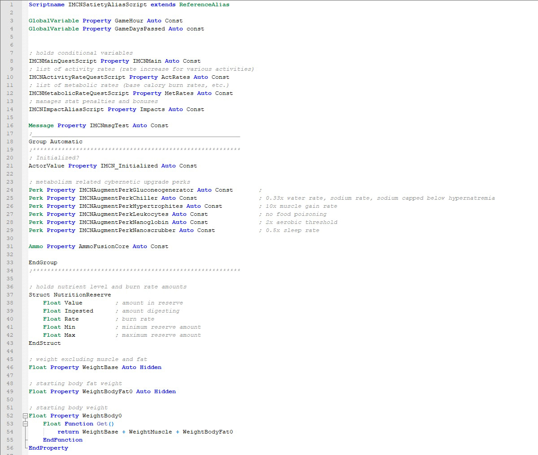The height and width of the screenshot is (455, 538).
Task: Click the 'IMCNmsgTest' message property name
Action: point(109,125)
